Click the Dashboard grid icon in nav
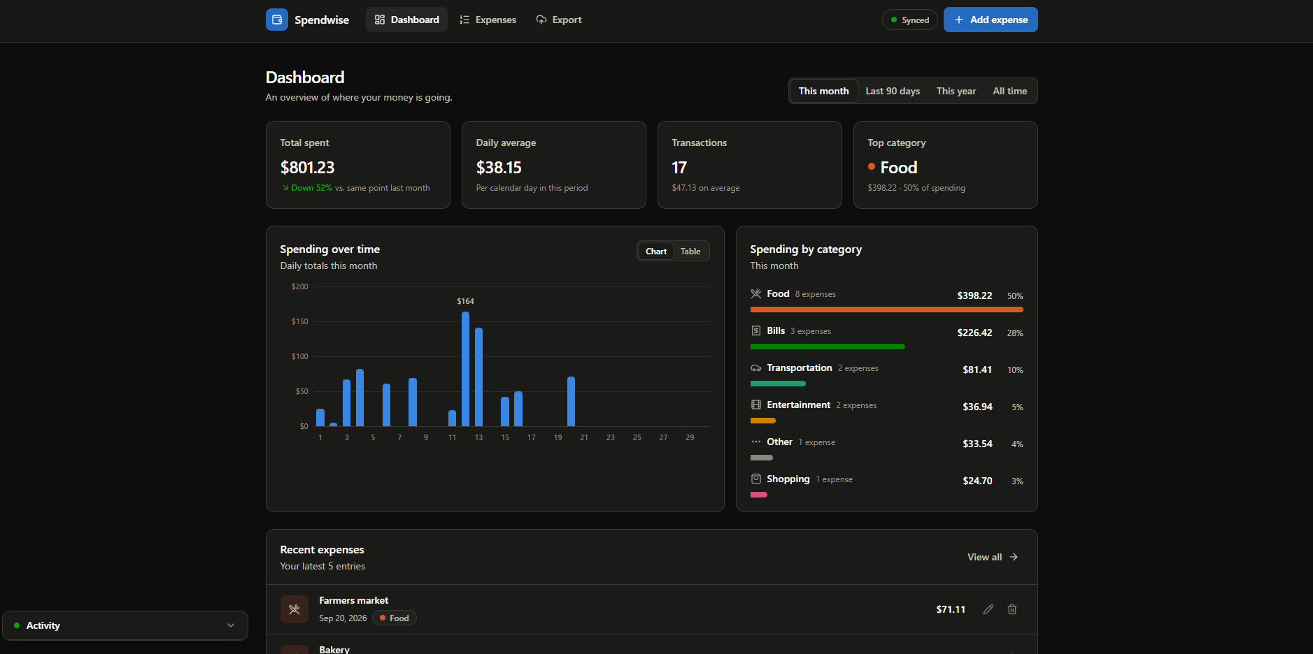This screenshot has width=1313, height=654. pyautogui.click(x=380, y=20)
